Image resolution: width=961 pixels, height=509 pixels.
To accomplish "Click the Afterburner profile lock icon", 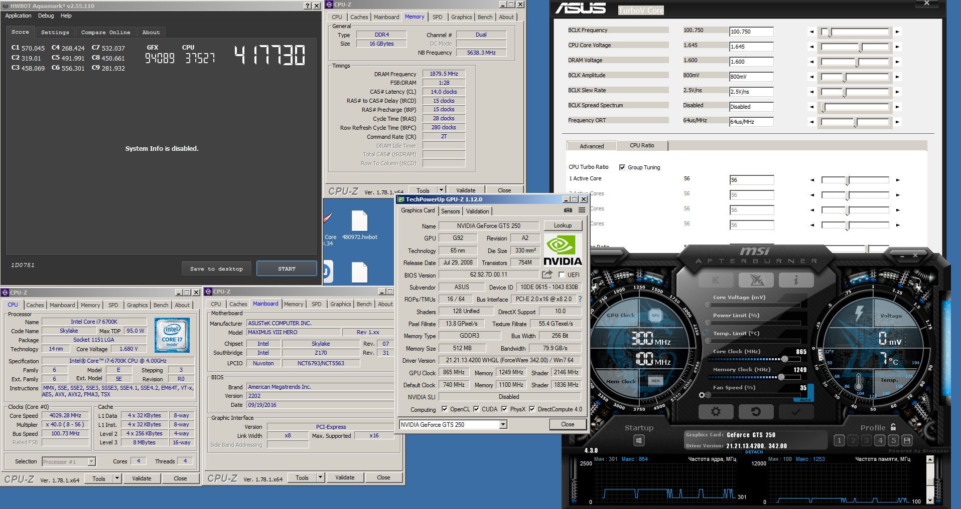I will click(x=893, y=427).
